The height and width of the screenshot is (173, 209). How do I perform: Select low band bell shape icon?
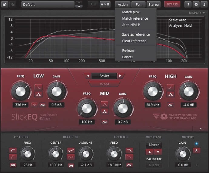coord(38,94)
